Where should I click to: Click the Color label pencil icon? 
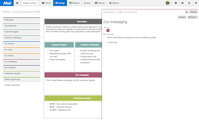click(104, 28)
